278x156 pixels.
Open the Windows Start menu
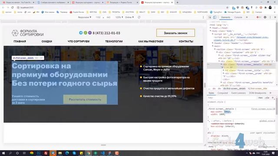[x=3, y=153]
